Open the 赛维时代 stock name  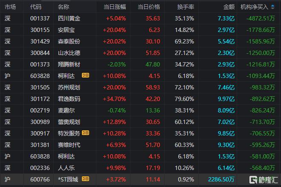pos(69,145)
